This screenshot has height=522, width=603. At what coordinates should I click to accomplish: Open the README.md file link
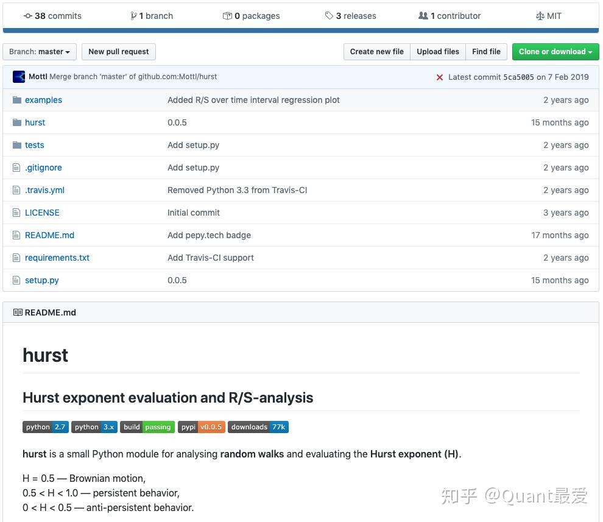click(49, 235)
